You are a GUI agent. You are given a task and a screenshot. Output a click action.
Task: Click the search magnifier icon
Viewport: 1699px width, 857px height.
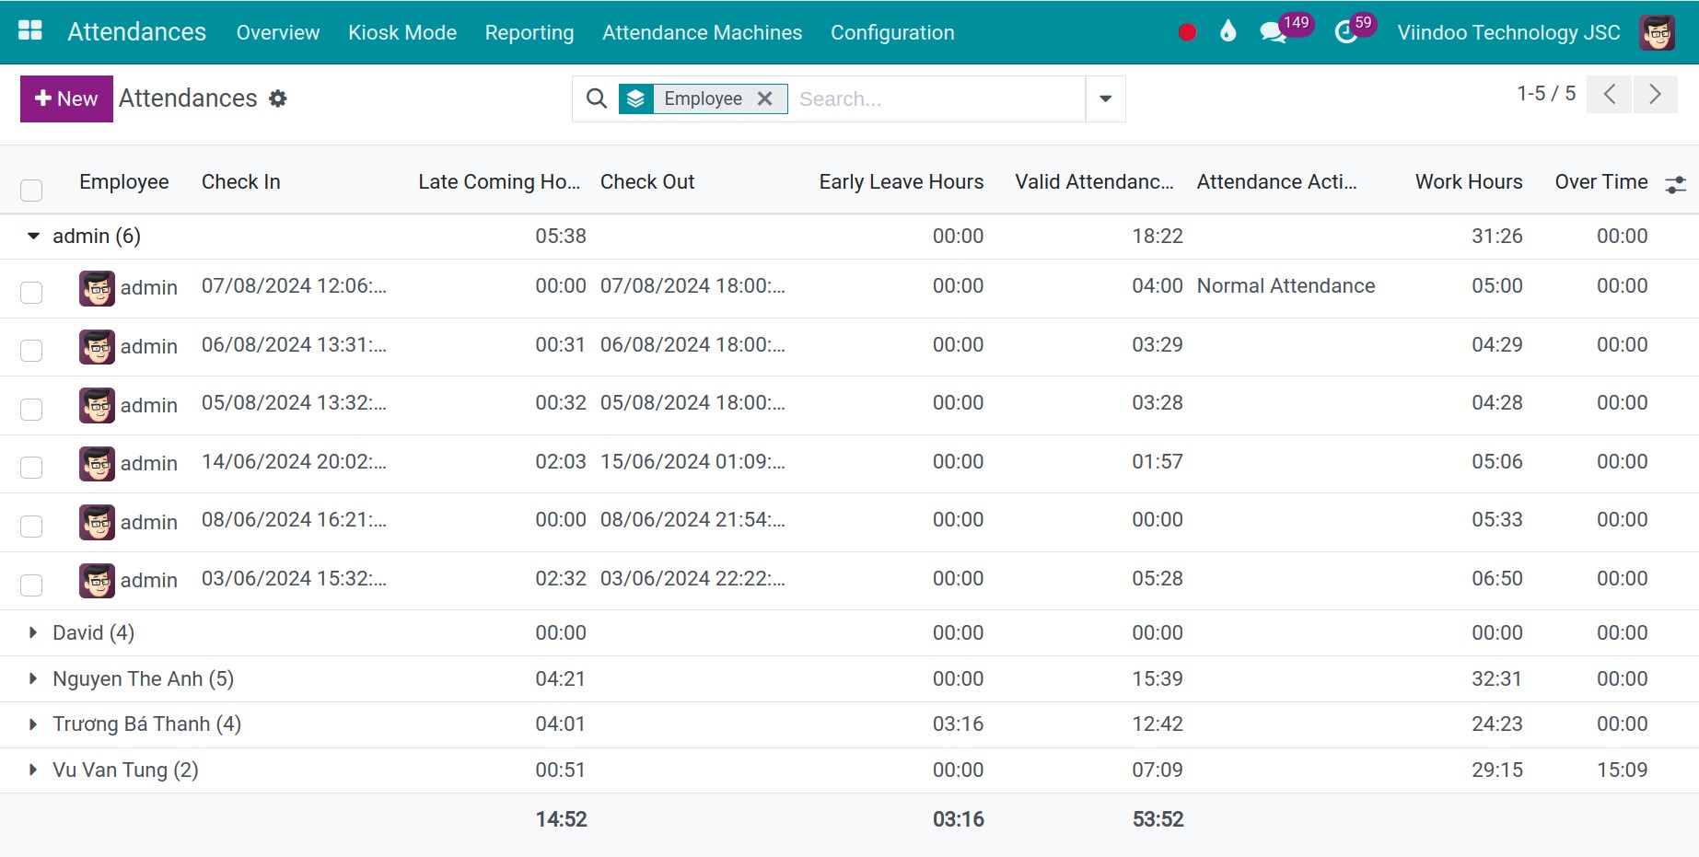(597, 98)
